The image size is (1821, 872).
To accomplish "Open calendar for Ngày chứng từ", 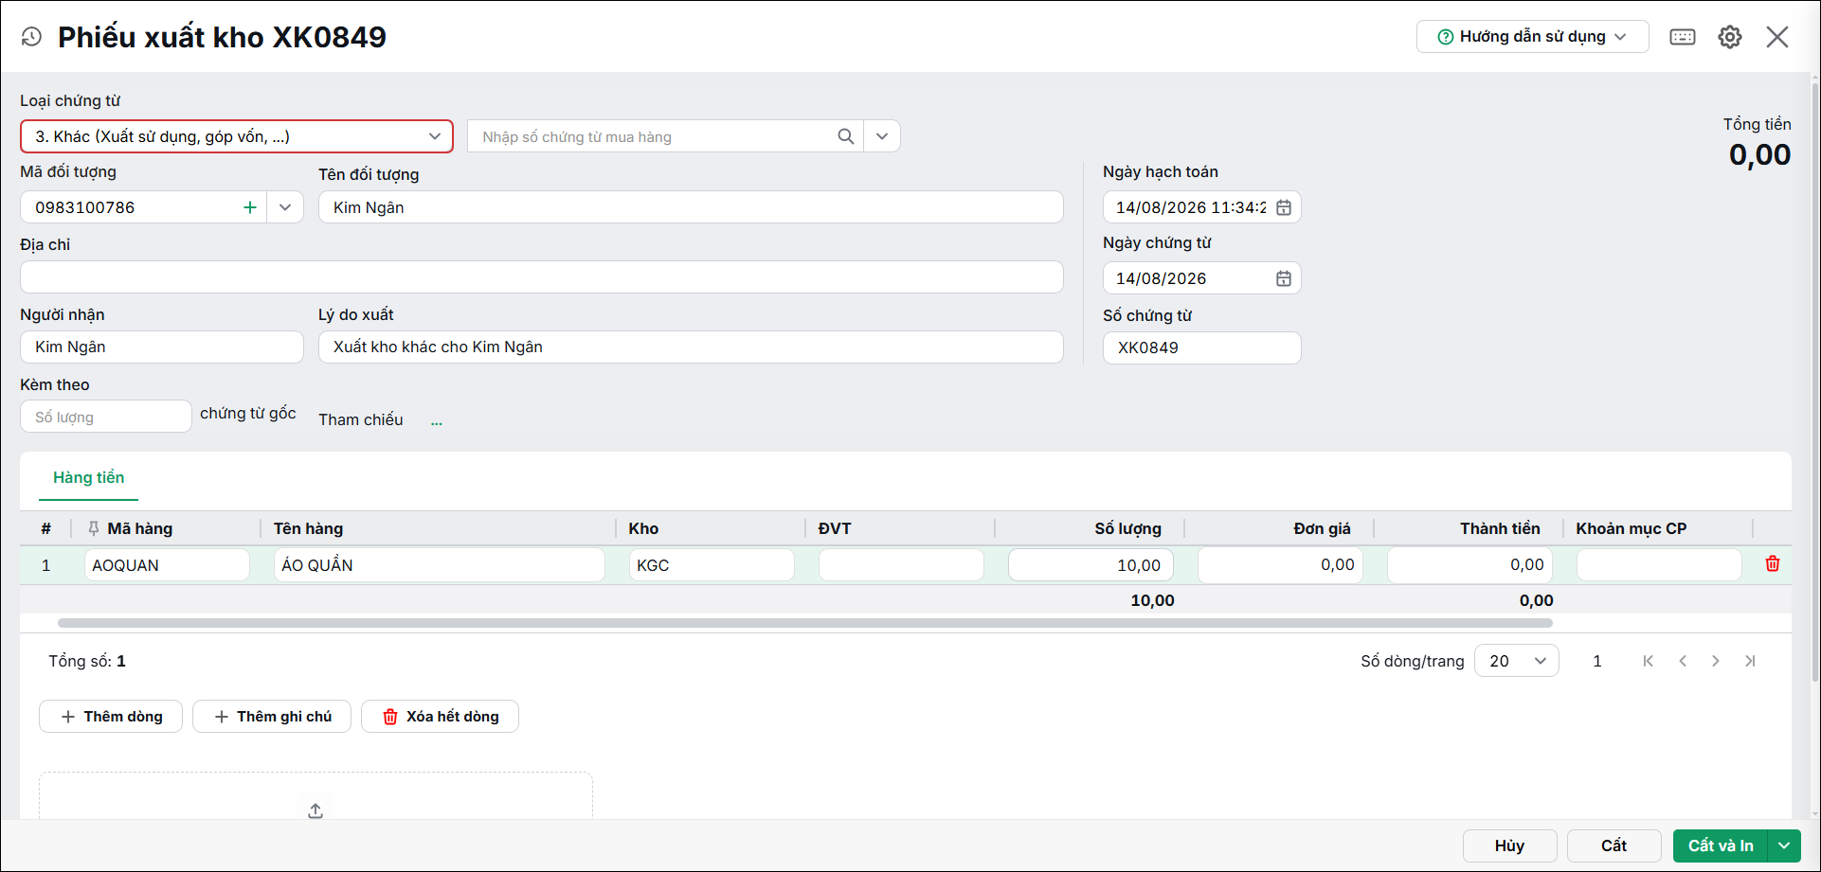I will coord(1284,278).
